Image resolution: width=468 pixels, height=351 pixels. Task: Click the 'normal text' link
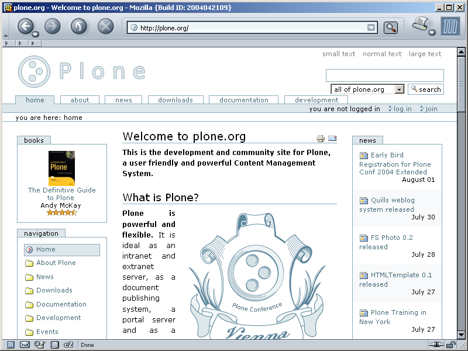(382, 54)
